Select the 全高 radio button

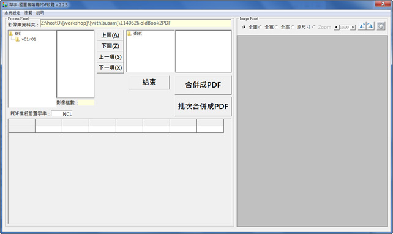coord(276,27)
